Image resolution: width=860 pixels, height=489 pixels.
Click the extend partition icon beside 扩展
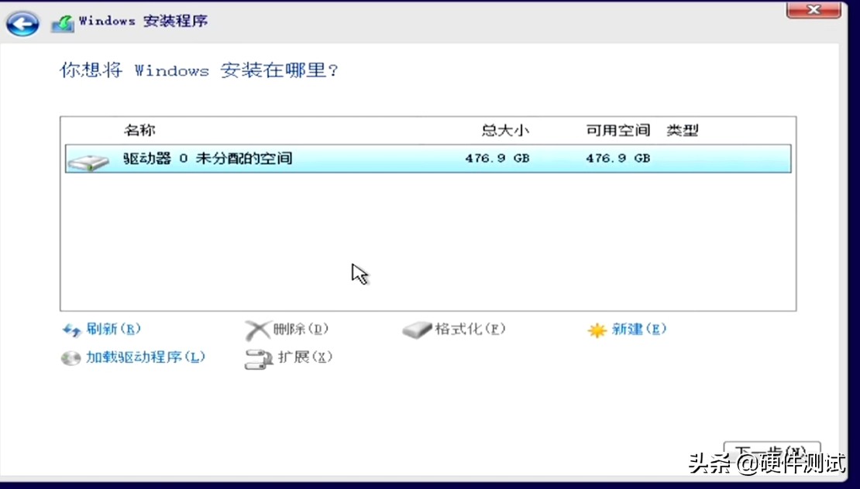256,358
